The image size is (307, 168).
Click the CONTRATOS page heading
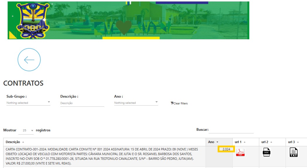(x=23, y=83)
